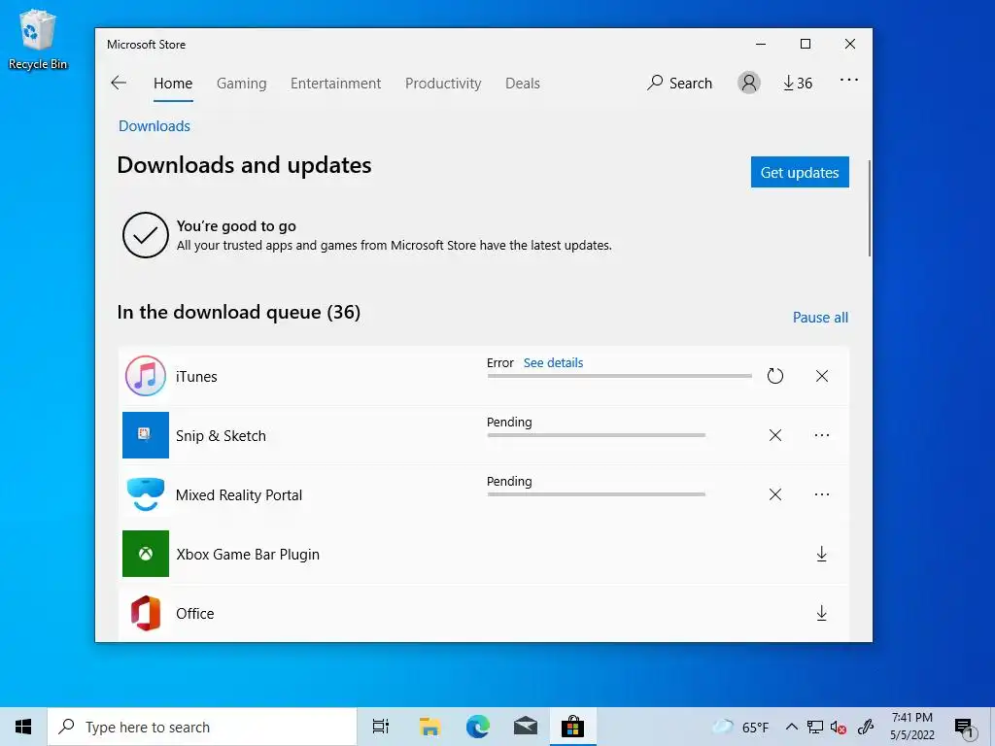Cancel the iTunes download
The image size is (995, 746).
[x=822, y=376]
